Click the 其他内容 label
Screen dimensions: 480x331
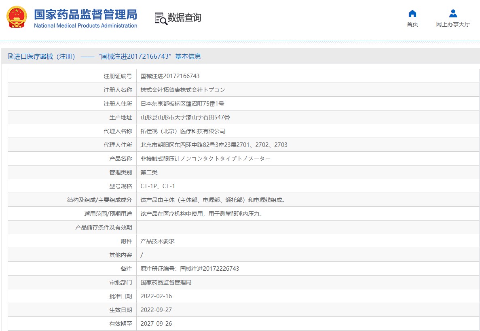click(x=121, y=255)
